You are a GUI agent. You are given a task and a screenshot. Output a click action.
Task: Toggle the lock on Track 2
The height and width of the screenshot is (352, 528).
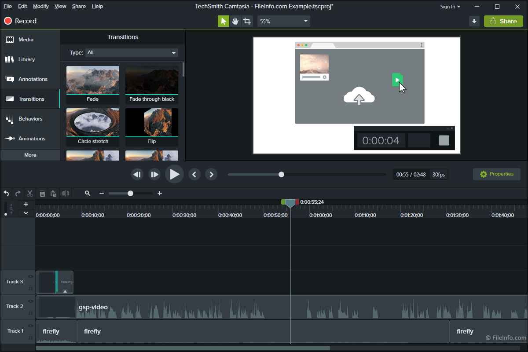(x=30, y=312)
